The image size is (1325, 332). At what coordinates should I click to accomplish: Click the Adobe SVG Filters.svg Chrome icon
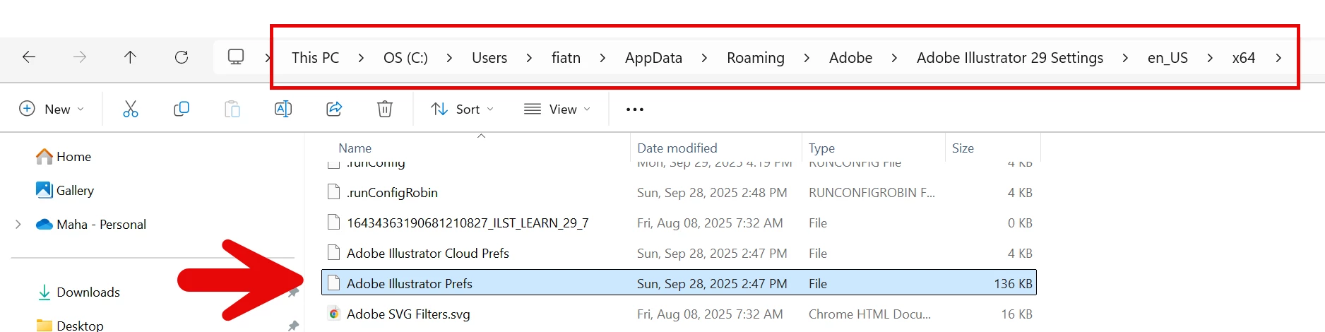pos(334,314)
